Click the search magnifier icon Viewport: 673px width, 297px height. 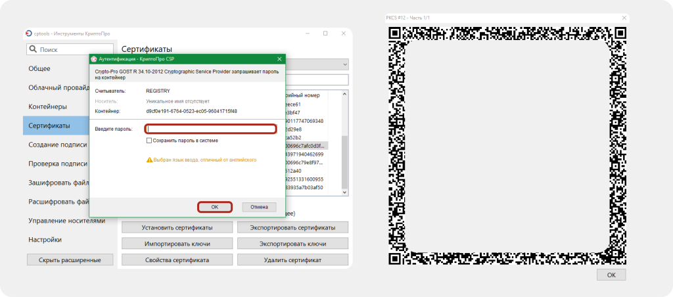coord(33,50)
